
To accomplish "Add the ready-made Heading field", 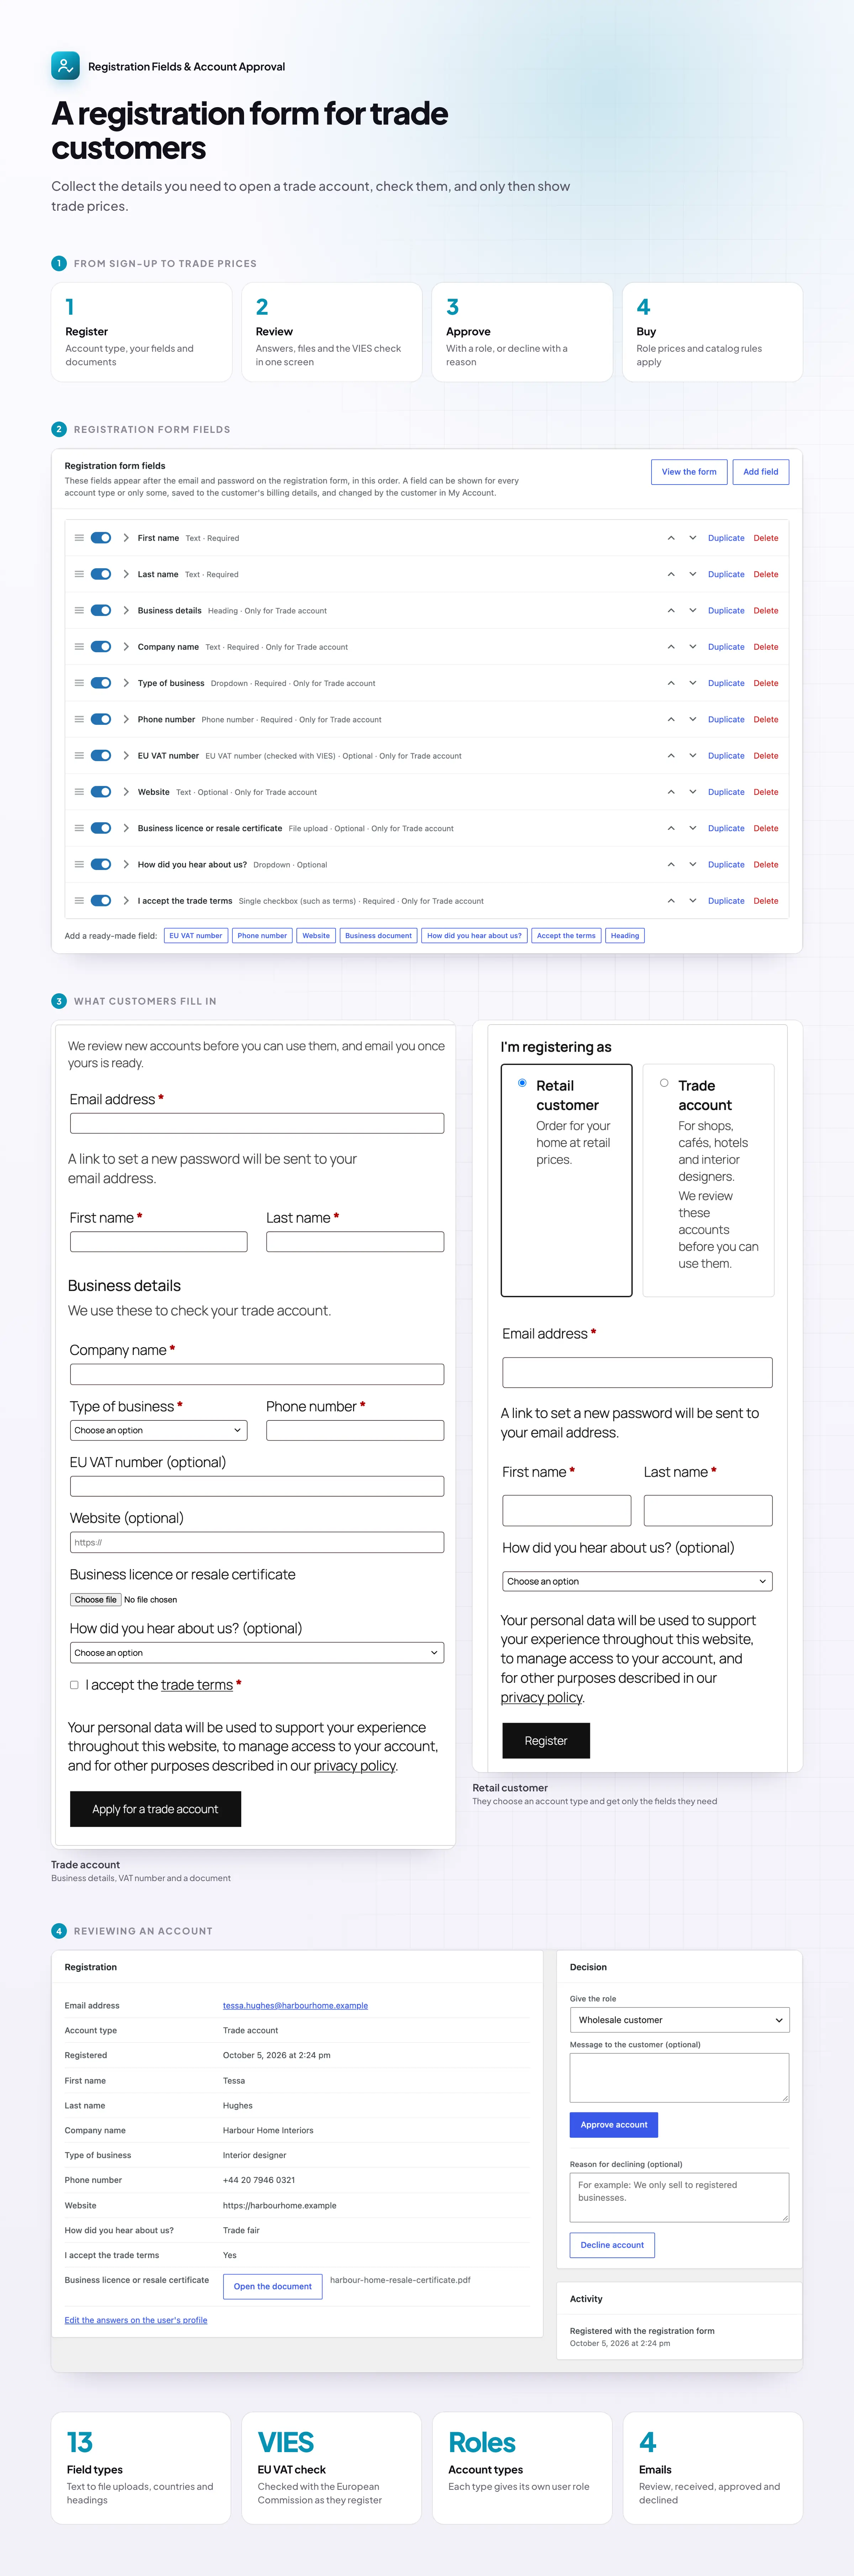I will tap(625, 936).
